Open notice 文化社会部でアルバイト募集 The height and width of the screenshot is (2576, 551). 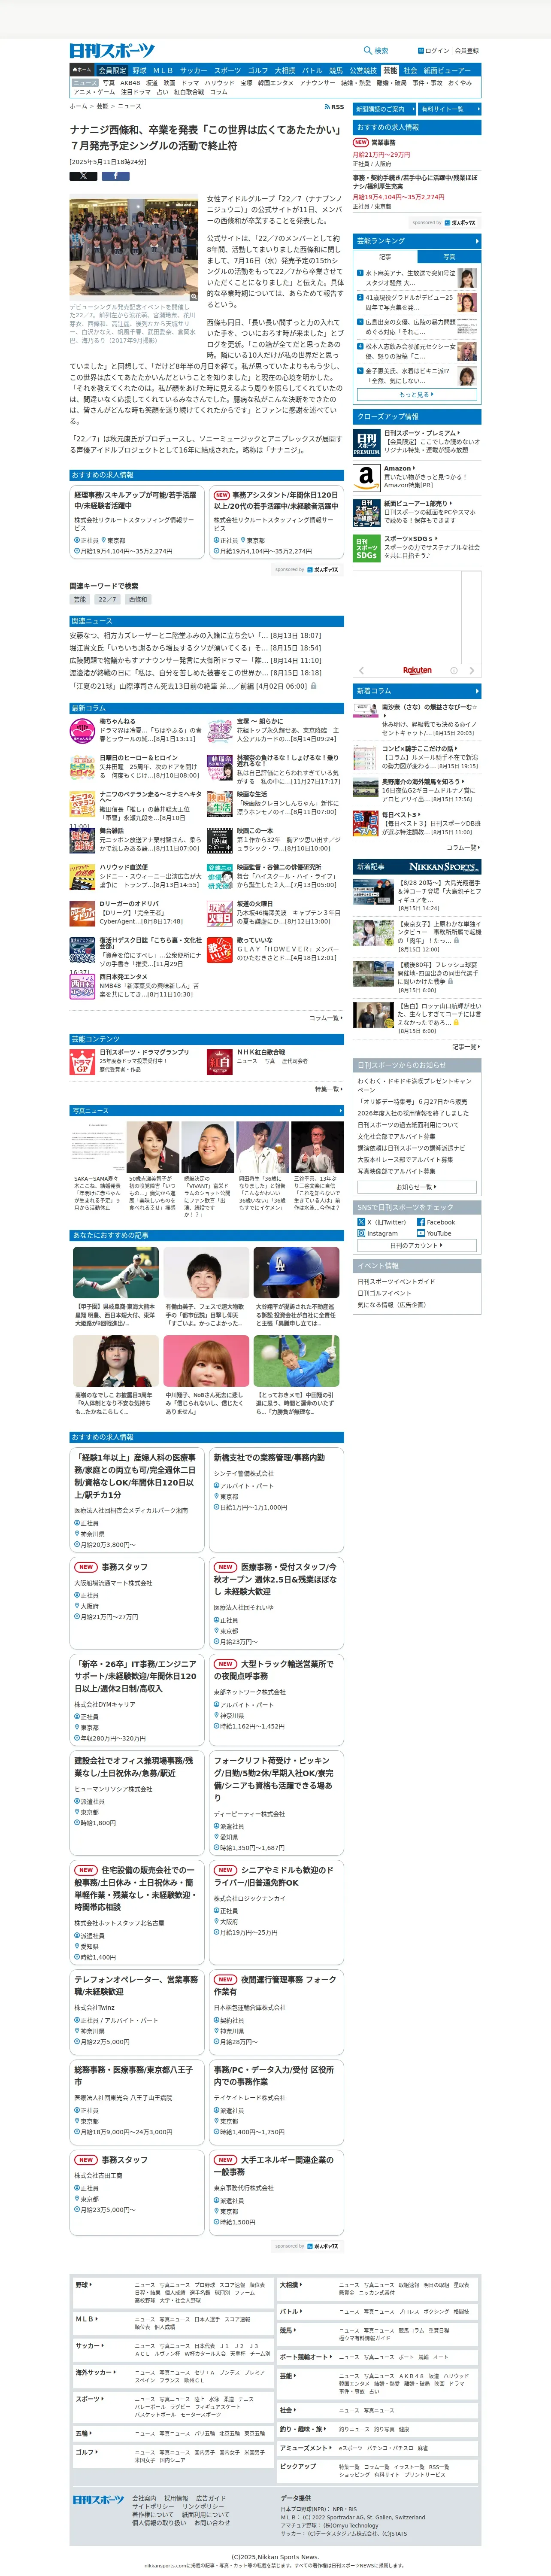(x=396, y=1136)
